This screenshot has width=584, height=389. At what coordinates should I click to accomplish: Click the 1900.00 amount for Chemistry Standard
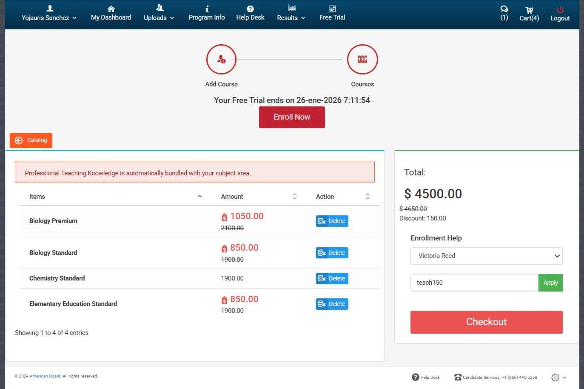232,278
